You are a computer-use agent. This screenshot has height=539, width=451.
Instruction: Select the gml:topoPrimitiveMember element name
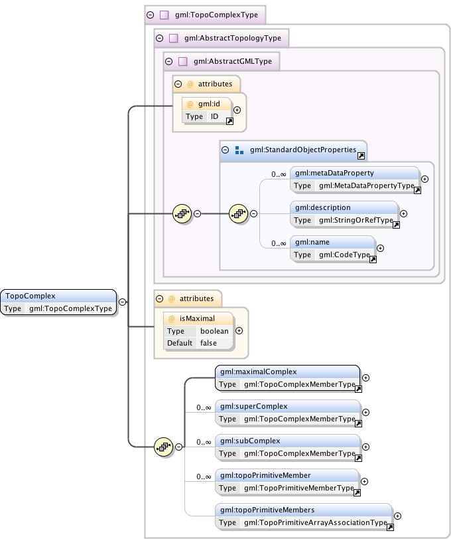tap(265, 475)
